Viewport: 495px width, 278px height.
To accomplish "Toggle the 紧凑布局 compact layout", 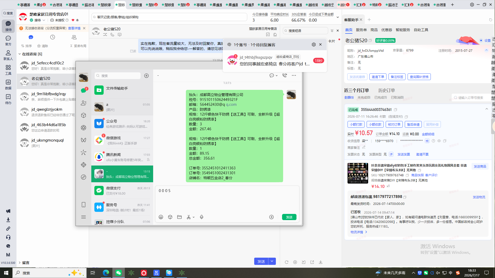I will coord(78,46).
